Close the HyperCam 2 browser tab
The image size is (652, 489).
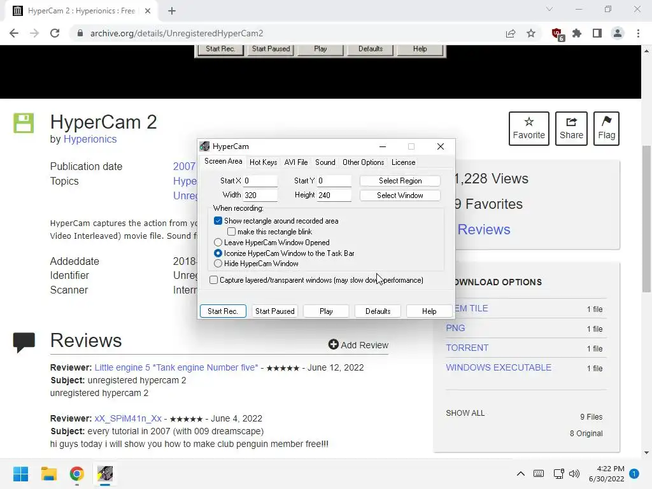coord(148,11)
